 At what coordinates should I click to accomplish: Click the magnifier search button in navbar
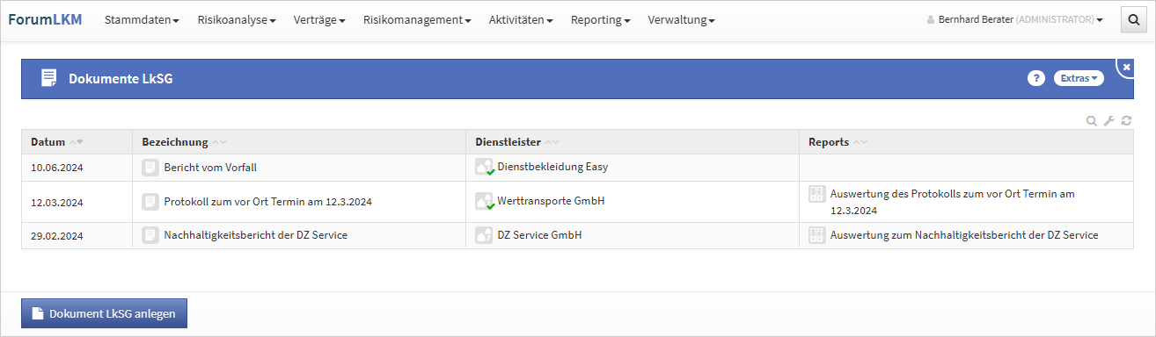click(1132, 20)
